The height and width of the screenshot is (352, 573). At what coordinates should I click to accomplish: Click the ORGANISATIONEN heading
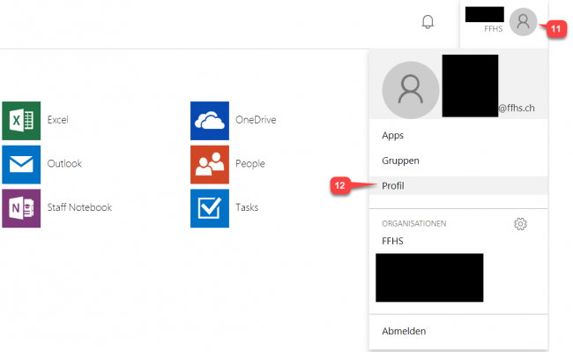(x=414, y=224)
